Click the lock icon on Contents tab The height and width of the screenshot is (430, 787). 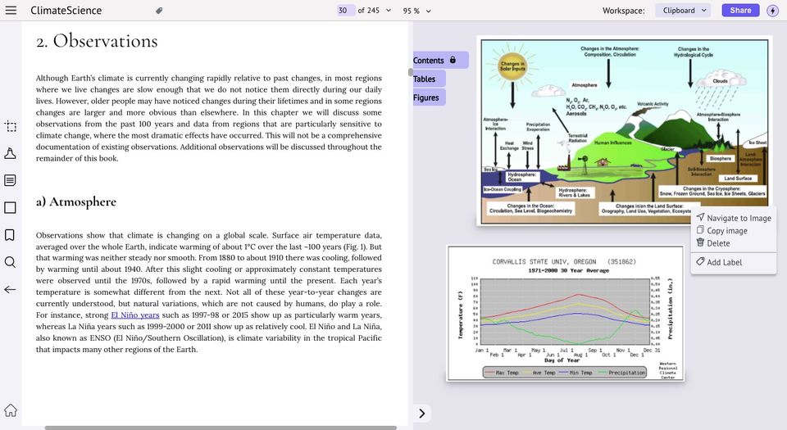(453, 60)
